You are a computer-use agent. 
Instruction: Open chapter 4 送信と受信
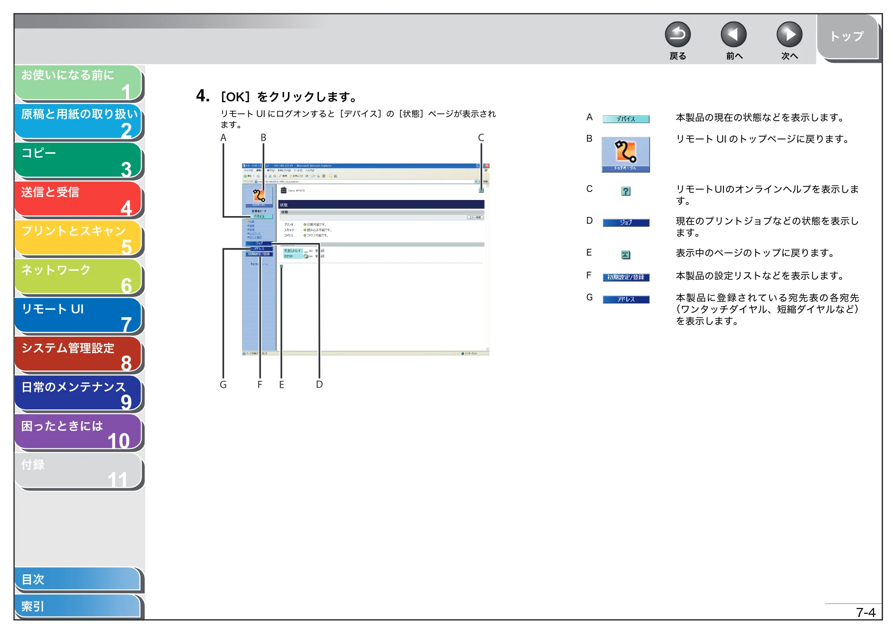tap(78, 200)
